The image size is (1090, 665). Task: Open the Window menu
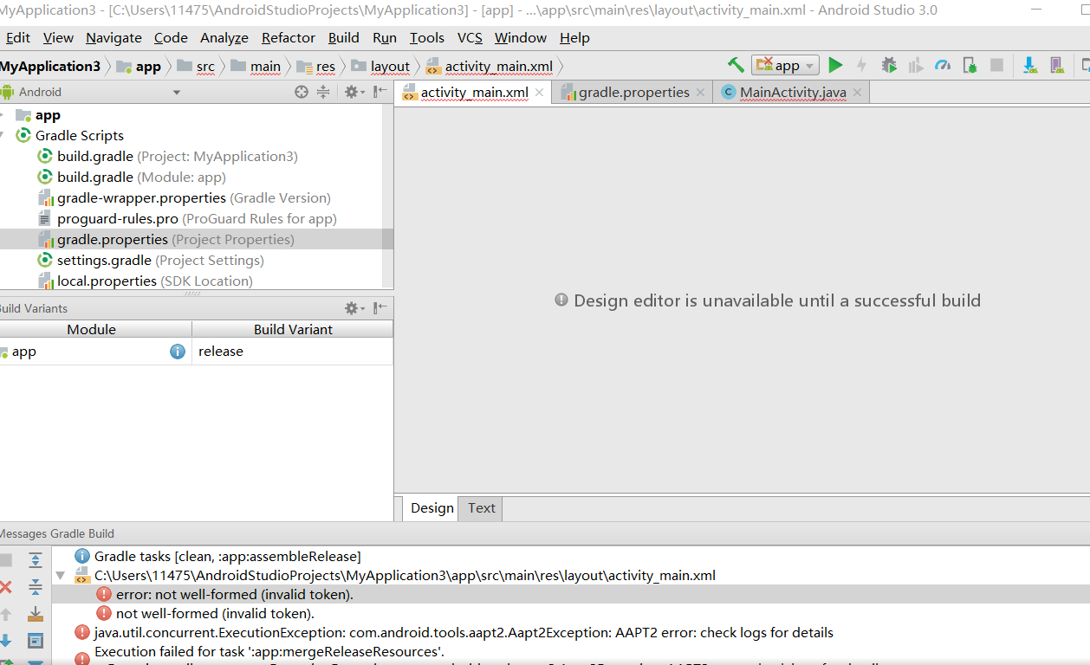point(521,38)
